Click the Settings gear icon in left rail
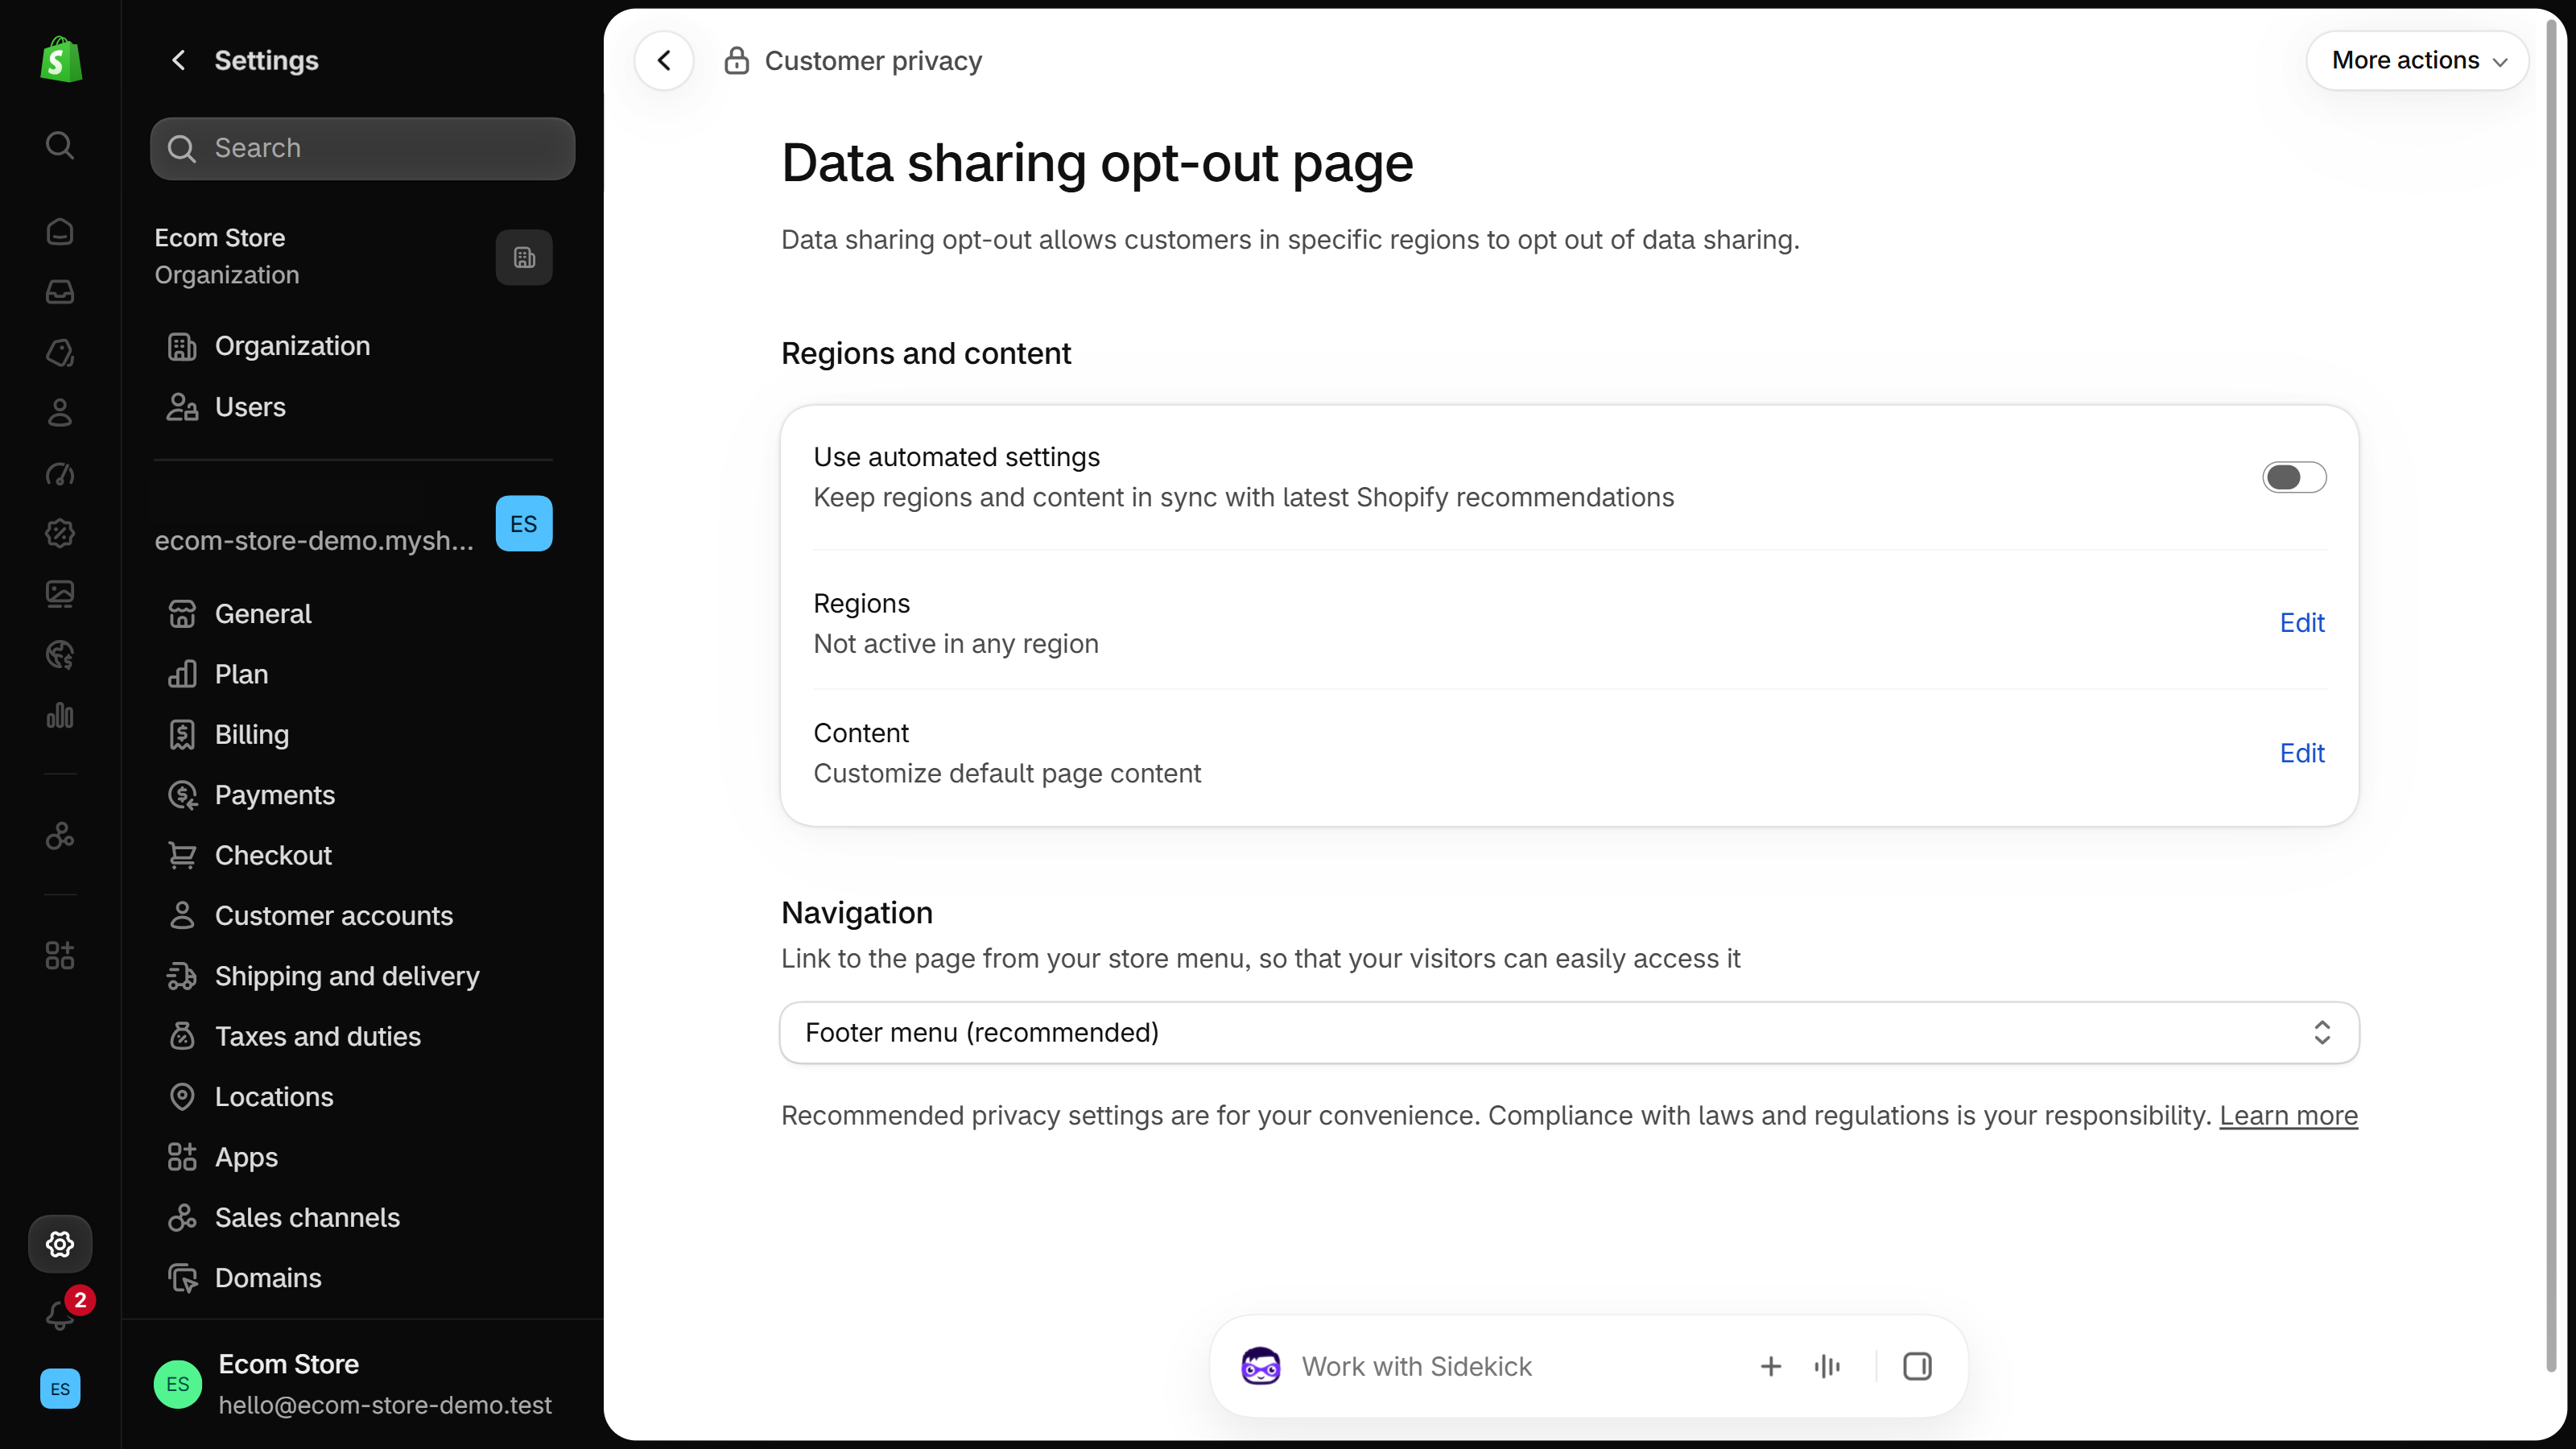This screenshot has width=2576, height=1449. (x=60, y=1244)
